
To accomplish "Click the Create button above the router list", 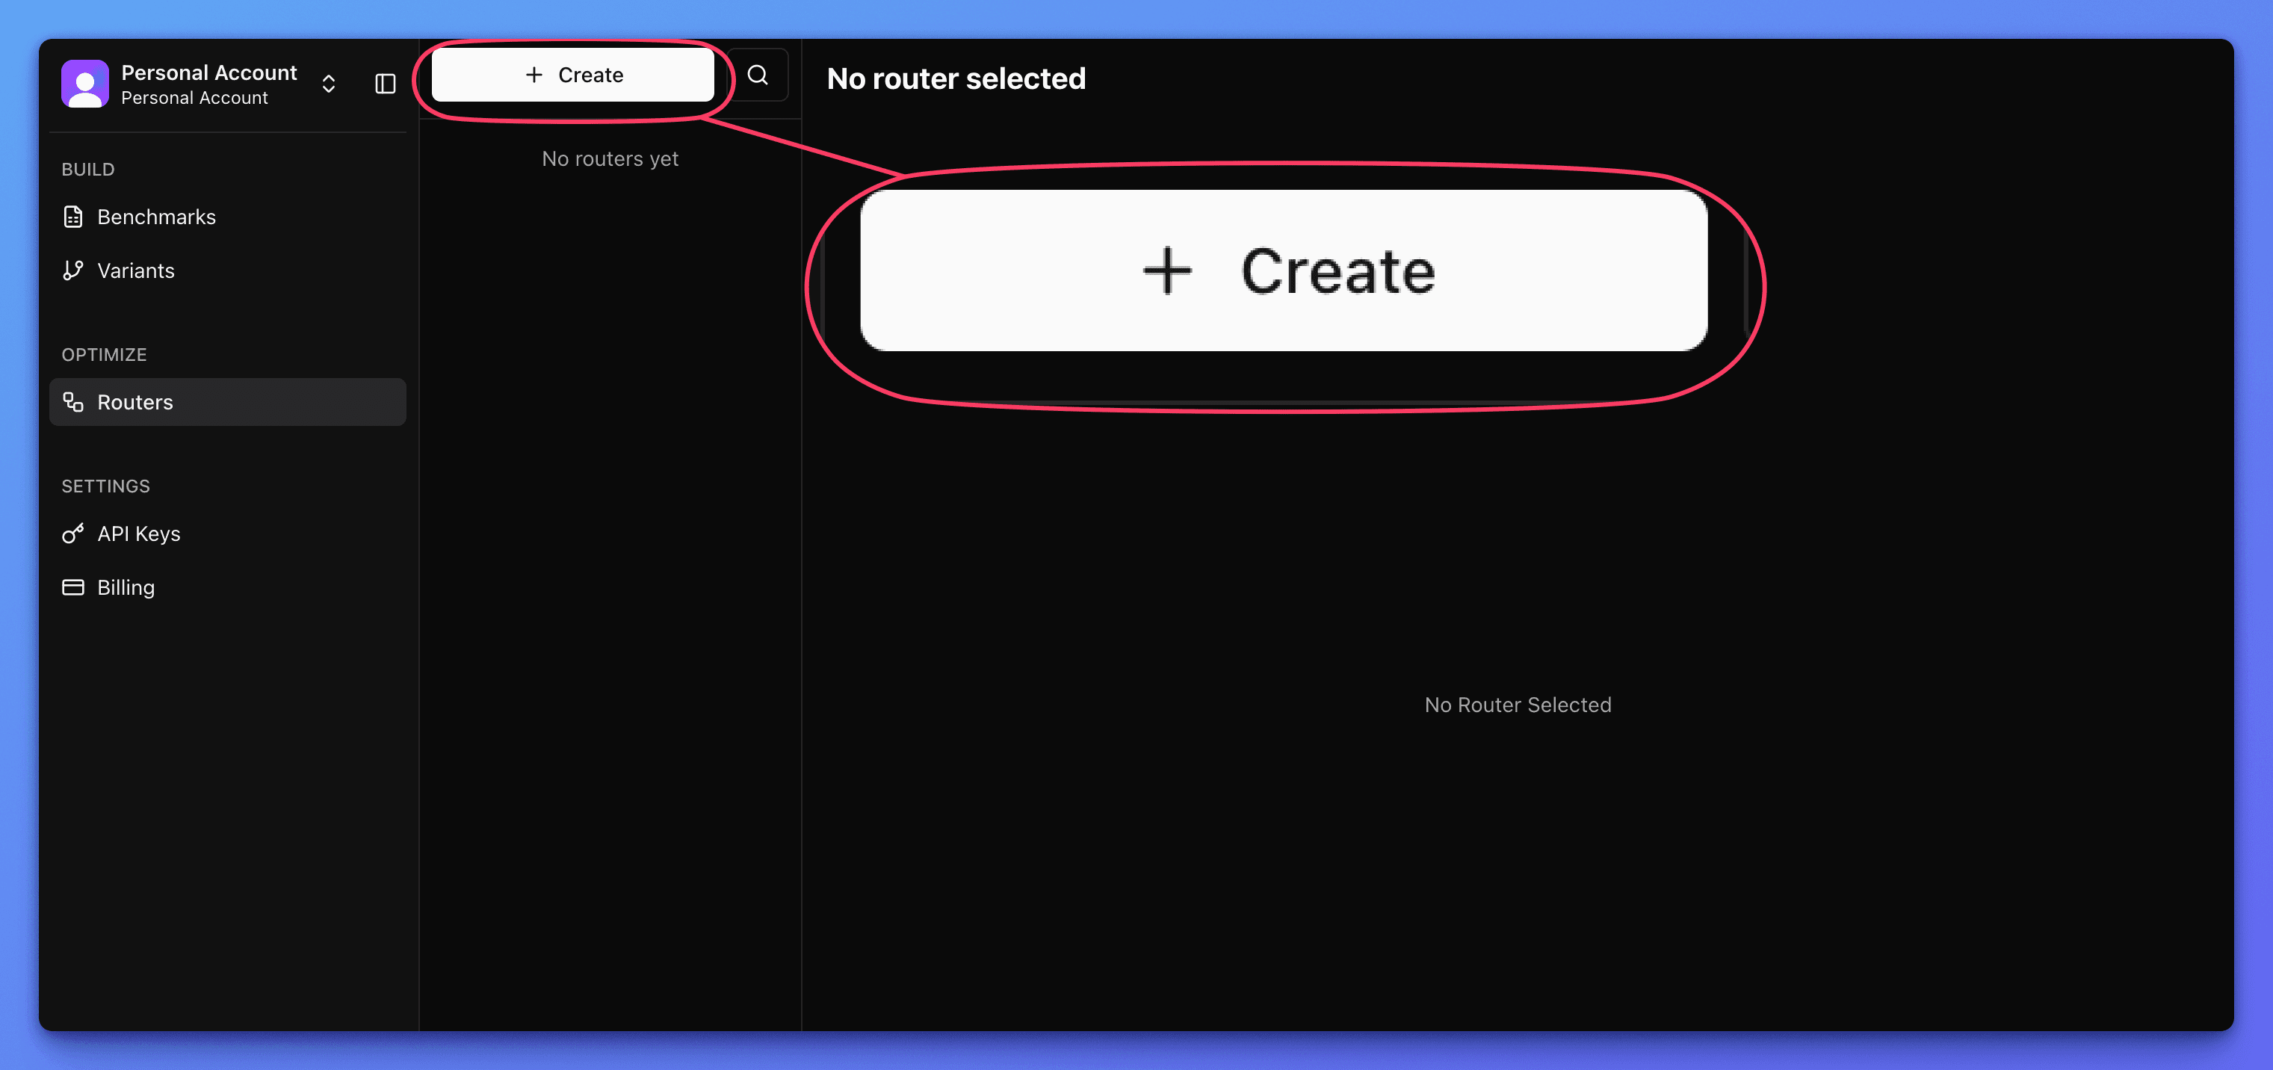I will (x=574, y=74).
